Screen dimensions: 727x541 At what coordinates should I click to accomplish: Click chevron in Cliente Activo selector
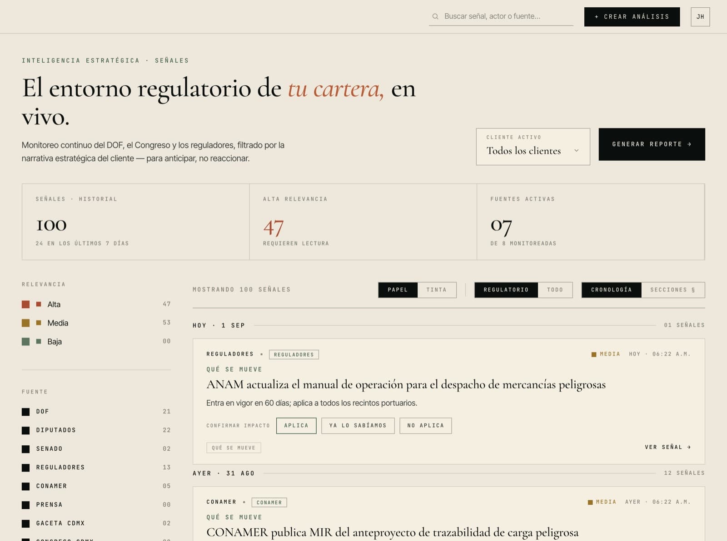tap(576, 151)
